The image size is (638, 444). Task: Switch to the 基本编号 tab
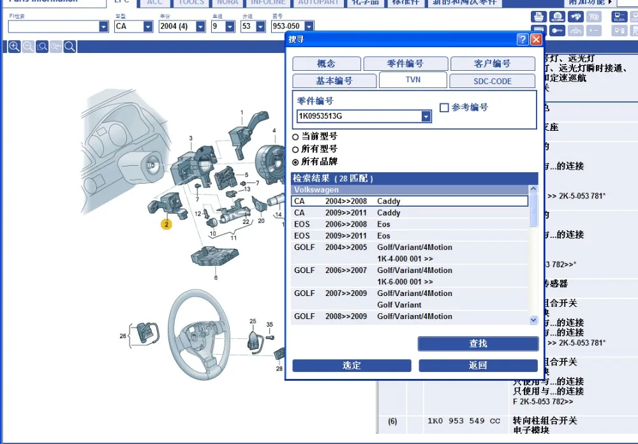point(334,80)
